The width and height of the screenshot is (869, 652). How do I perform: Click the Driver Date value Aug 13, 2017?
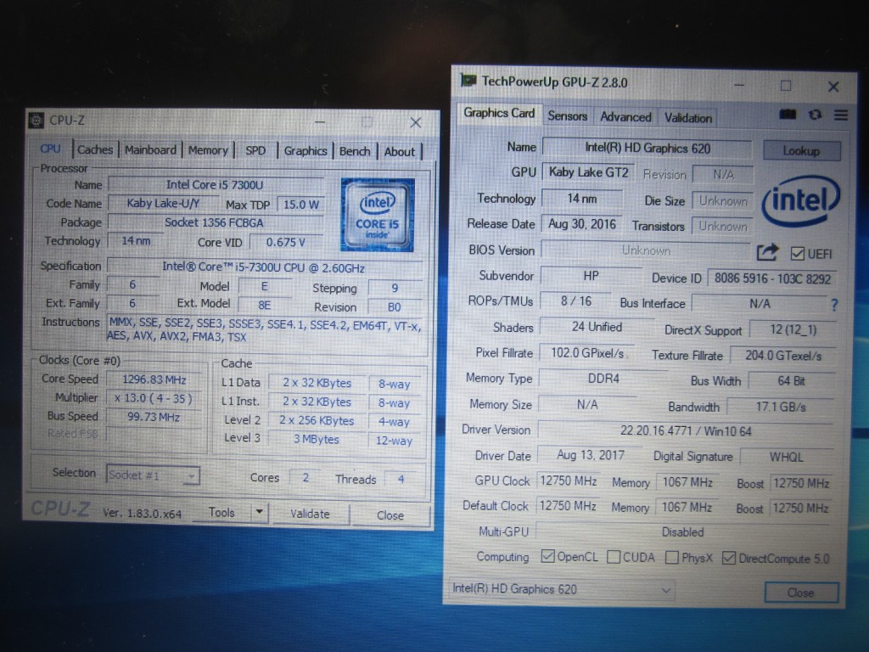click(x=591, y=455)
